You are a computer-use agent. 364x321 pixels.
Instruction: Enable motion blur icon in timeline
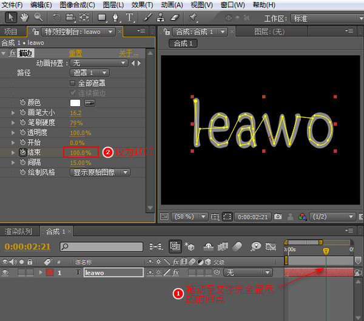pyautogui.click(x=237, y=246)
